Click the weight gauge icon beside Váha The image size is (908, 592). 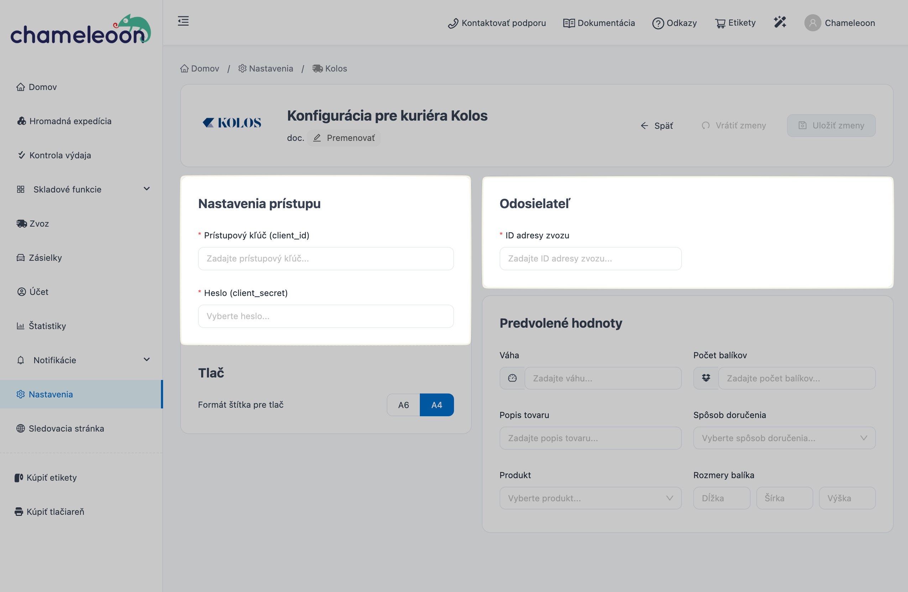tap(512, 378)
